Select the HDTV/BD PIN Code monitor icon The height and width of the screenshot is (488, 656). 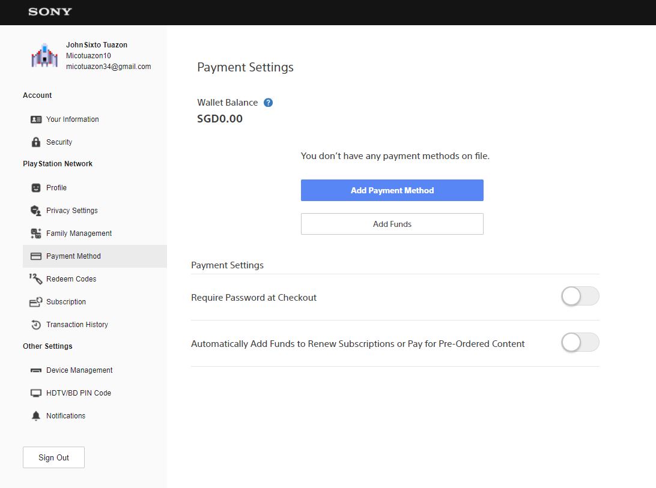(x=36, y=393)
